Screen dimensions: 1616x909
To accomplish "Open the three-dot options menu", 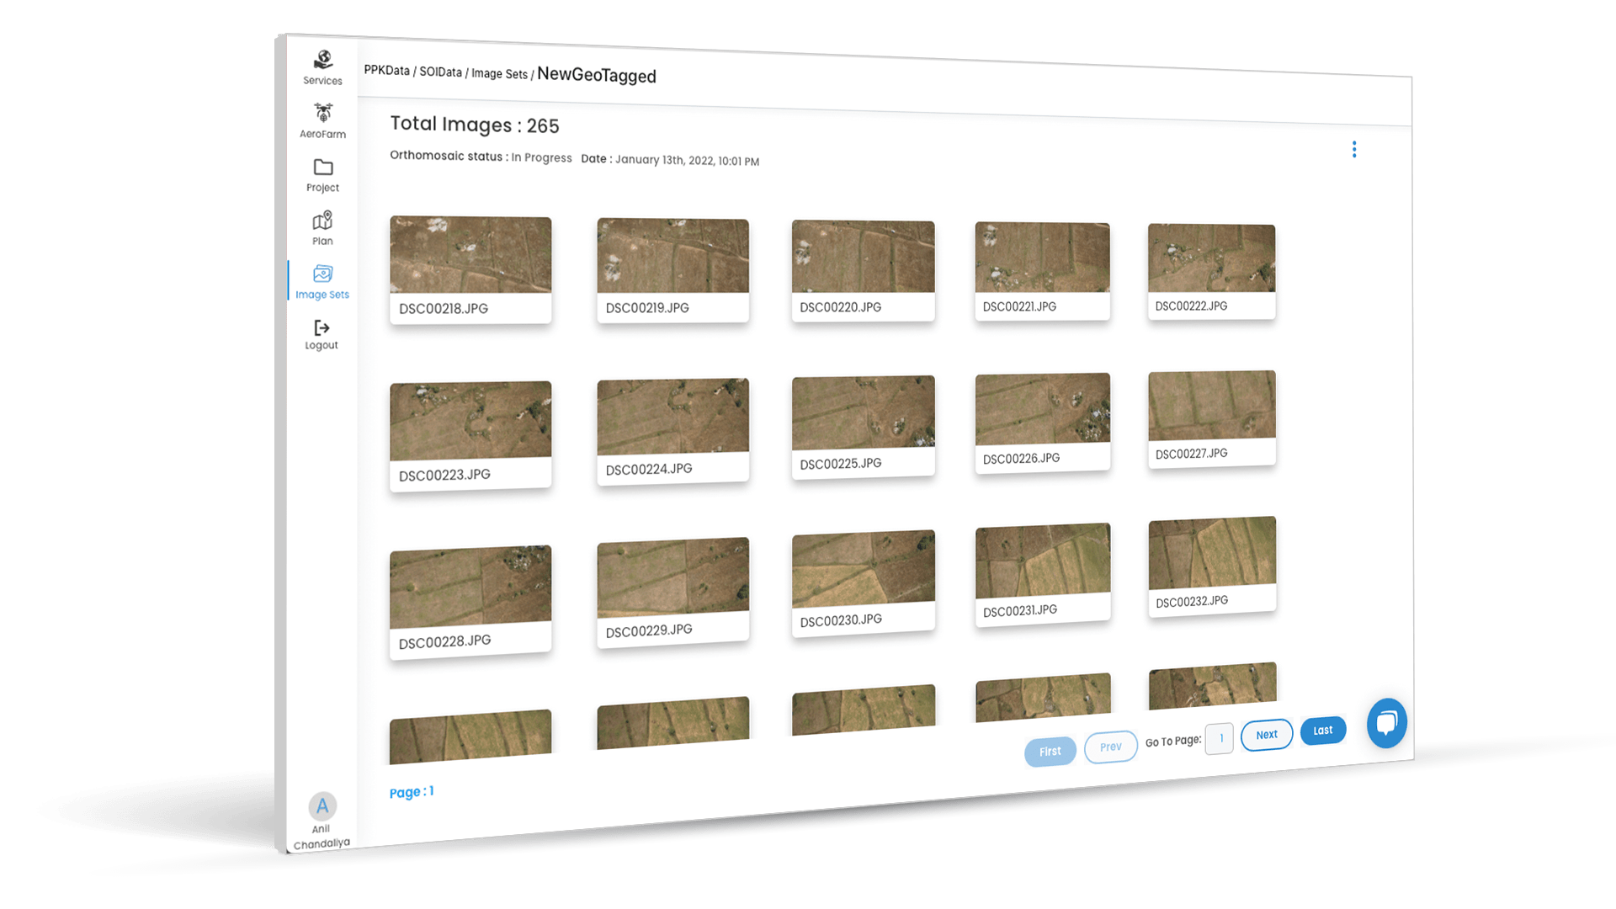I will click(1353, 150).
